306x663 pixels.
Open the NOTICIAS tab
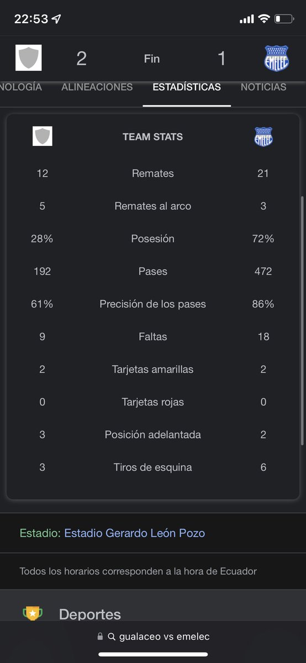[263, 87]
